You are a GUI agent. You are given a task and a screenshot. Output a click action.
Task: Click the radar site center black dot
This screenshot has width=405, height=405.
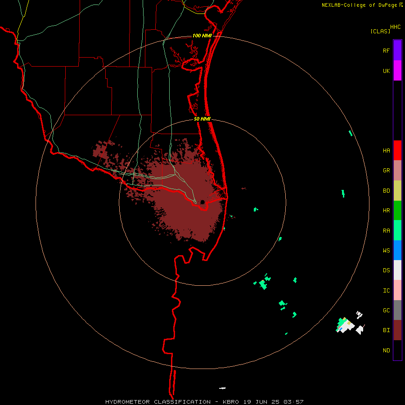[202, 202]
